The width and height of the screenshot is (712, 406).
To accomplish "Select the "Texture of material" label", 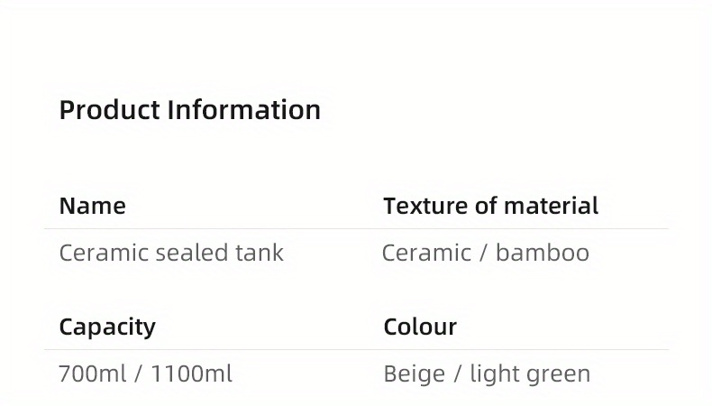I will point(490,206).
